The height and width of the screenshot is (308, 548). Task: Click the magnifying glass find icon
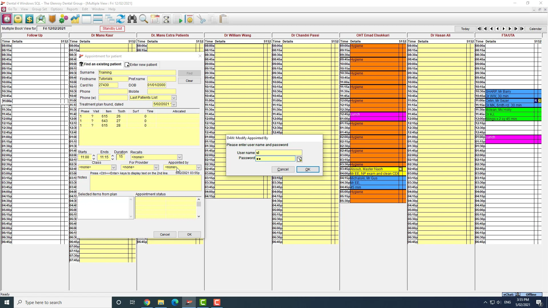(x=144, y=19)
